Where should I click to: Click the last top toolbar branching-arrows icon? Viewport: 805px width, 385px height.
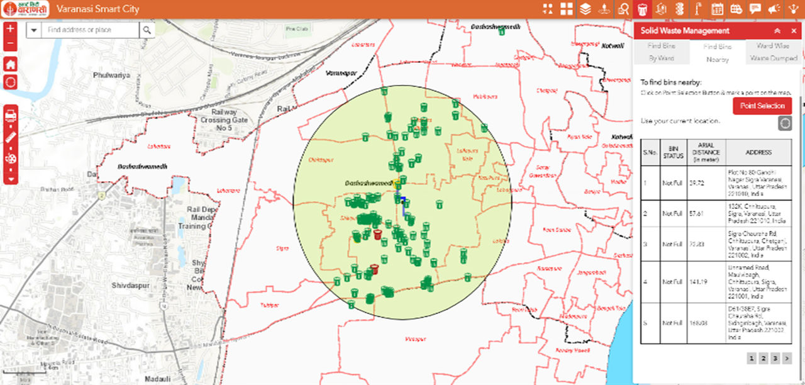[793, 9]
